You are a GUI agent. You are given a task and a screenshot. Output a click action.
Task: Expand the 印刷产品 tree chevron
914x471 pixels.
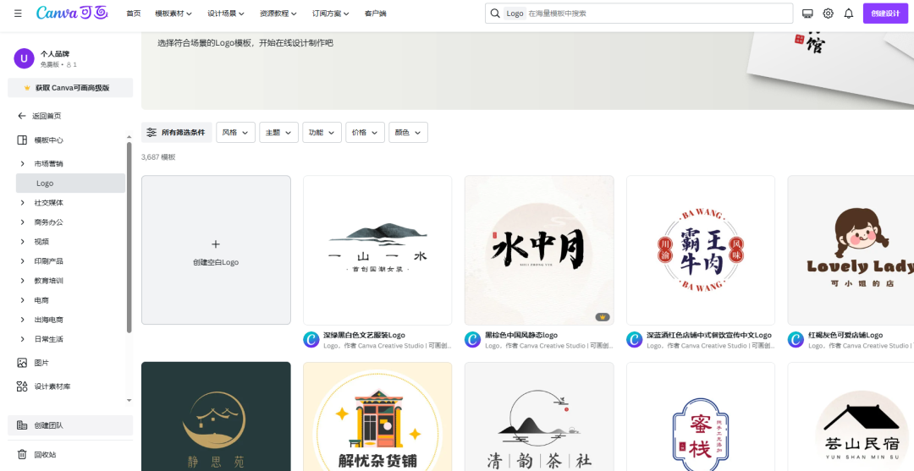pos(22,261)
